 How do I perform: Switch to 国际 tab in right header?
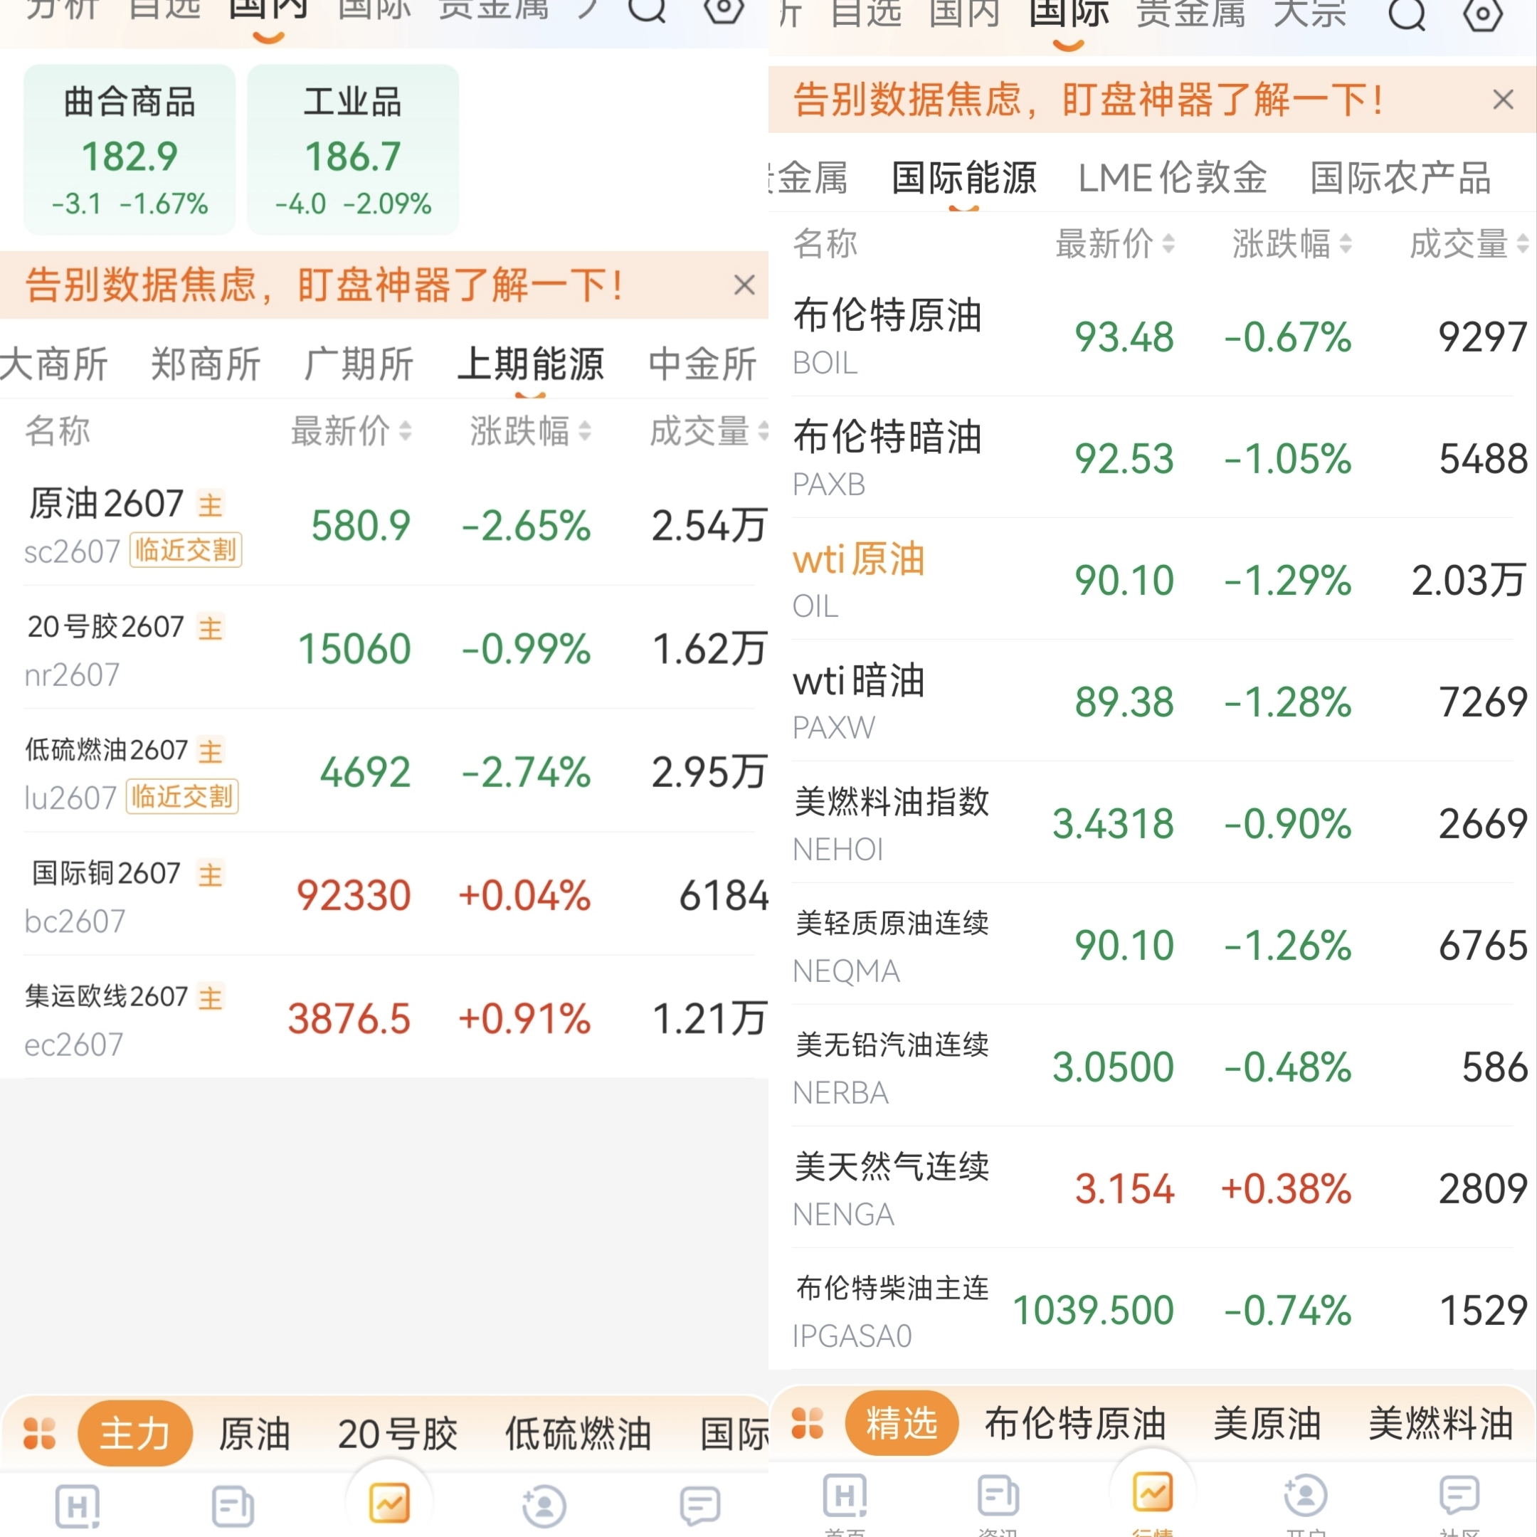click(1067, 14)
